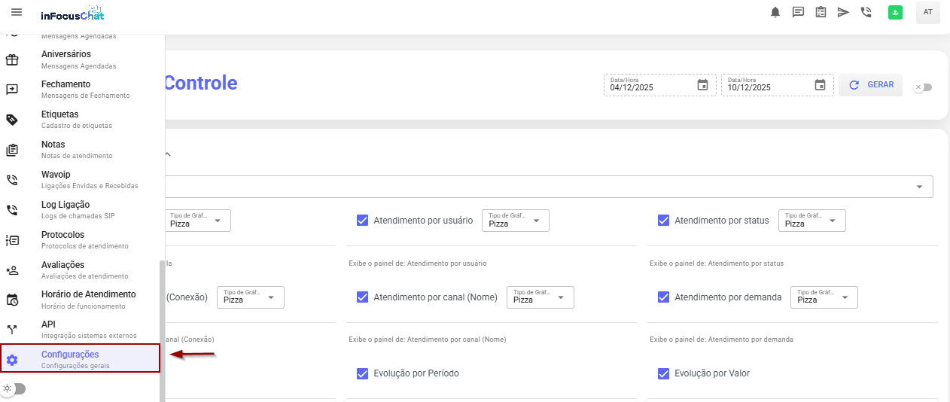This screenshot has width=950, height=402.
Task: Open the start date calendar picker icon
Action: point(702,85)
